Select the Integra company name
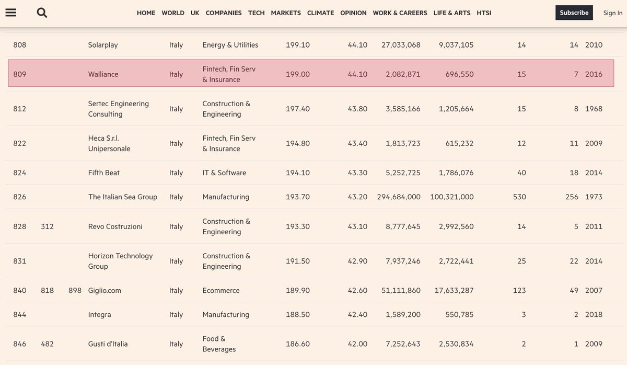Image resolution: width=627 pixels, height=365 pixels. (x=100, y=314)
